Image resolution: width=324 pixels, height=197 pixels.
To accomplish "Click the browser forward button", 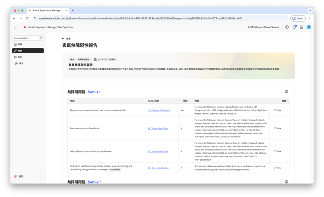I will click(x=21, y=19).
